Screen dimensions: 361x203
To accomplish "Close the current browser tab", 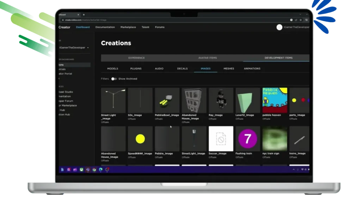I will click(78, 15).
